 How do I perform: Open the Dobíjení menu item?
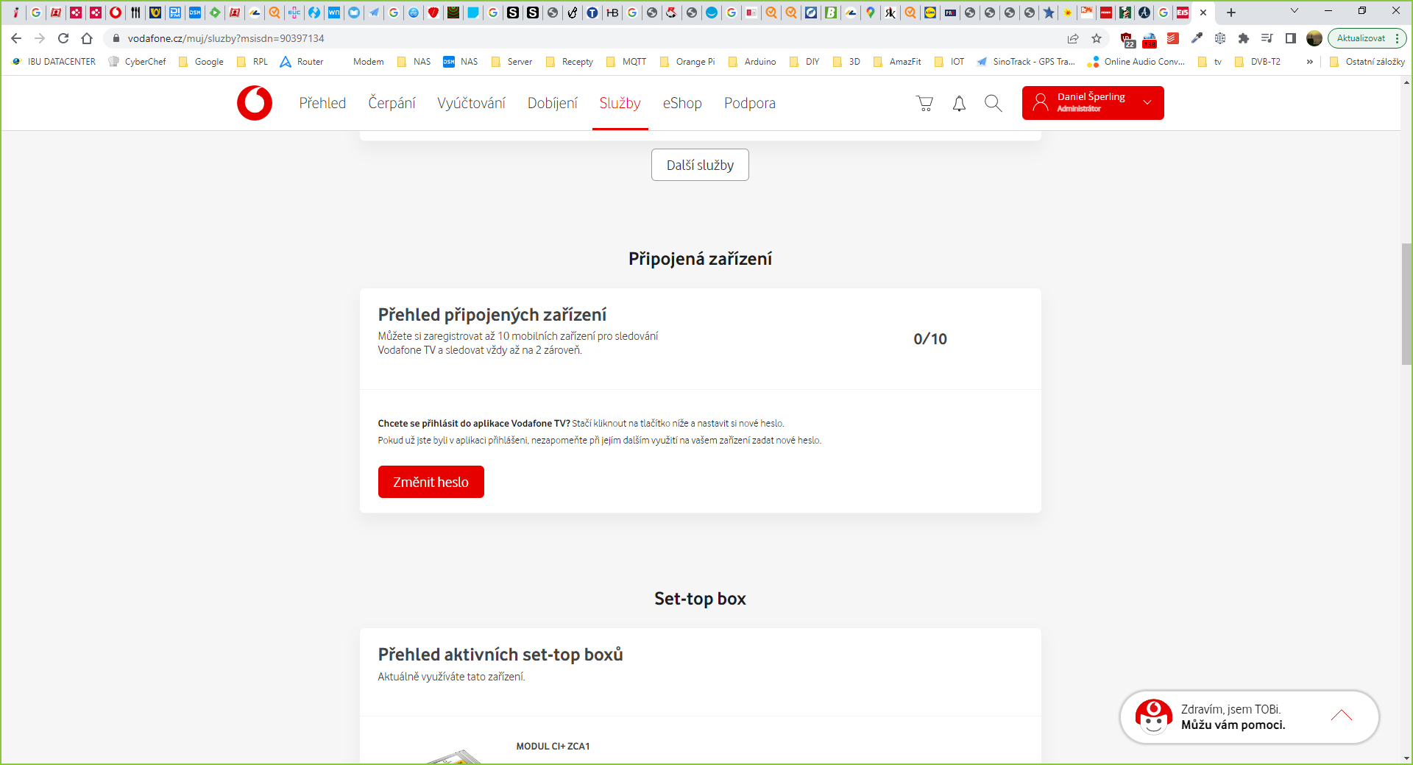point(553,103)
